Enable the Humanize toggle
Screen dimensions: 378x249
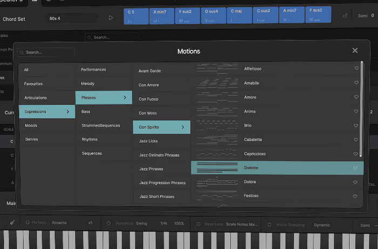108,223
